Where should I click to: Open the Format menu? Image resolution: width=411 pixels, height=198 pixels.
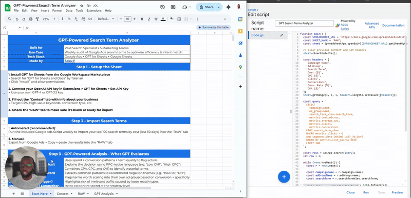click(57, 11)
